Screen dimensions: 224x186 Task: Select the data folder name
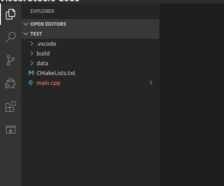42,63
